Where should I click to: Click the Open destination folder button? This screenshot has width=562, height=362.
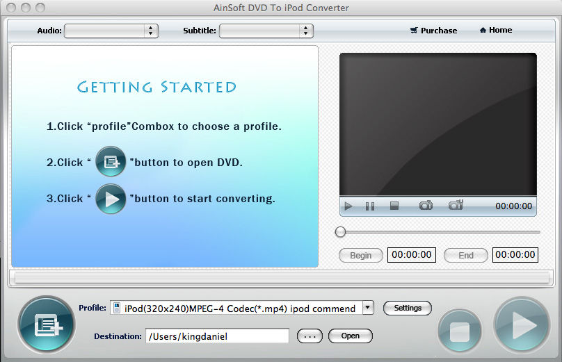pos(350,336)
